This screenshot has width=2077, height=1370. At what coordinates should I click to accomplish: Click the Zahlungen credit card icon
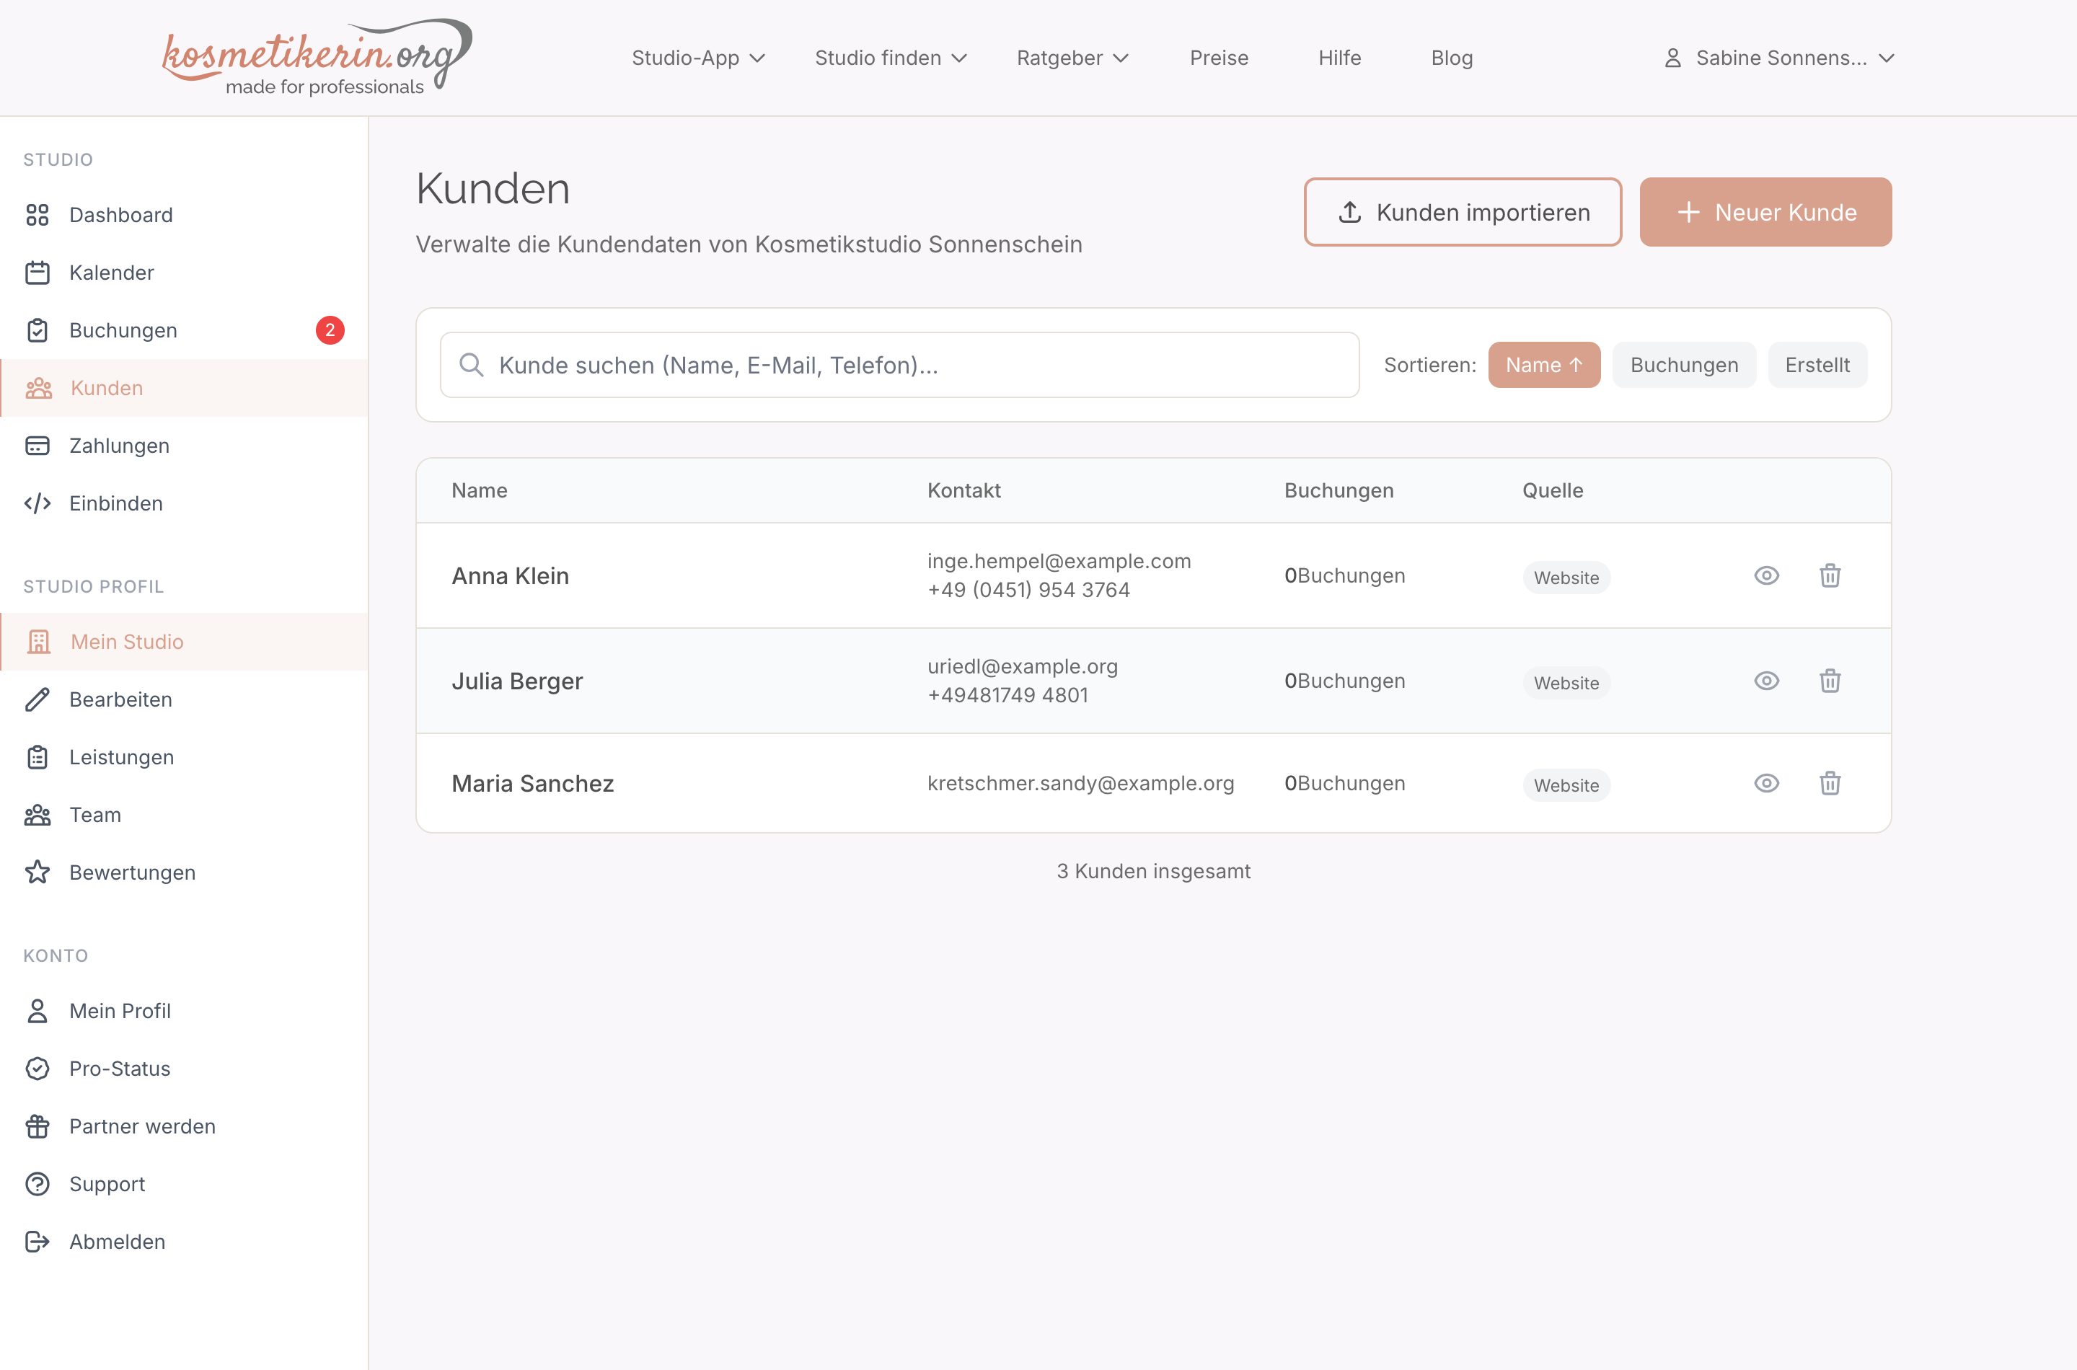pyautogui.click(x=38, y=446)
